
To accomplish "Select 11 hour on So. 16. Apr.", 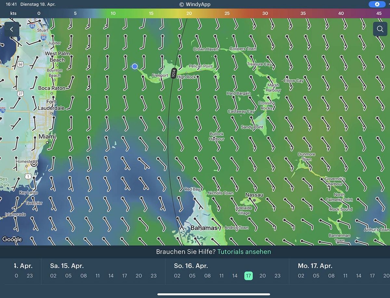I will (221, 276).
